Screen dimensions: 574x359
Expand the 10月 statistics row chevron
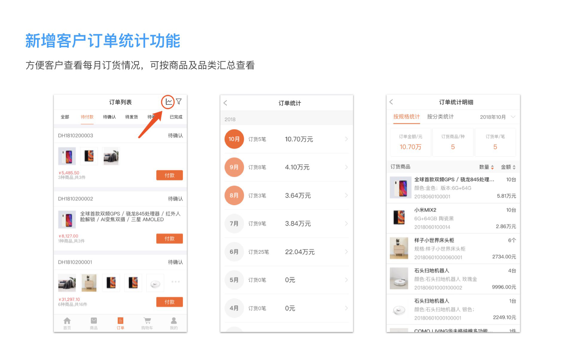pos(346,139)
